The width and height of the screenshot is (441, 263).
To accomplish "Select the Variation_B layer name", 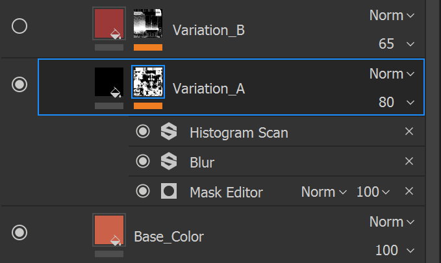I will pyautogui.click(x=208, y=30).
